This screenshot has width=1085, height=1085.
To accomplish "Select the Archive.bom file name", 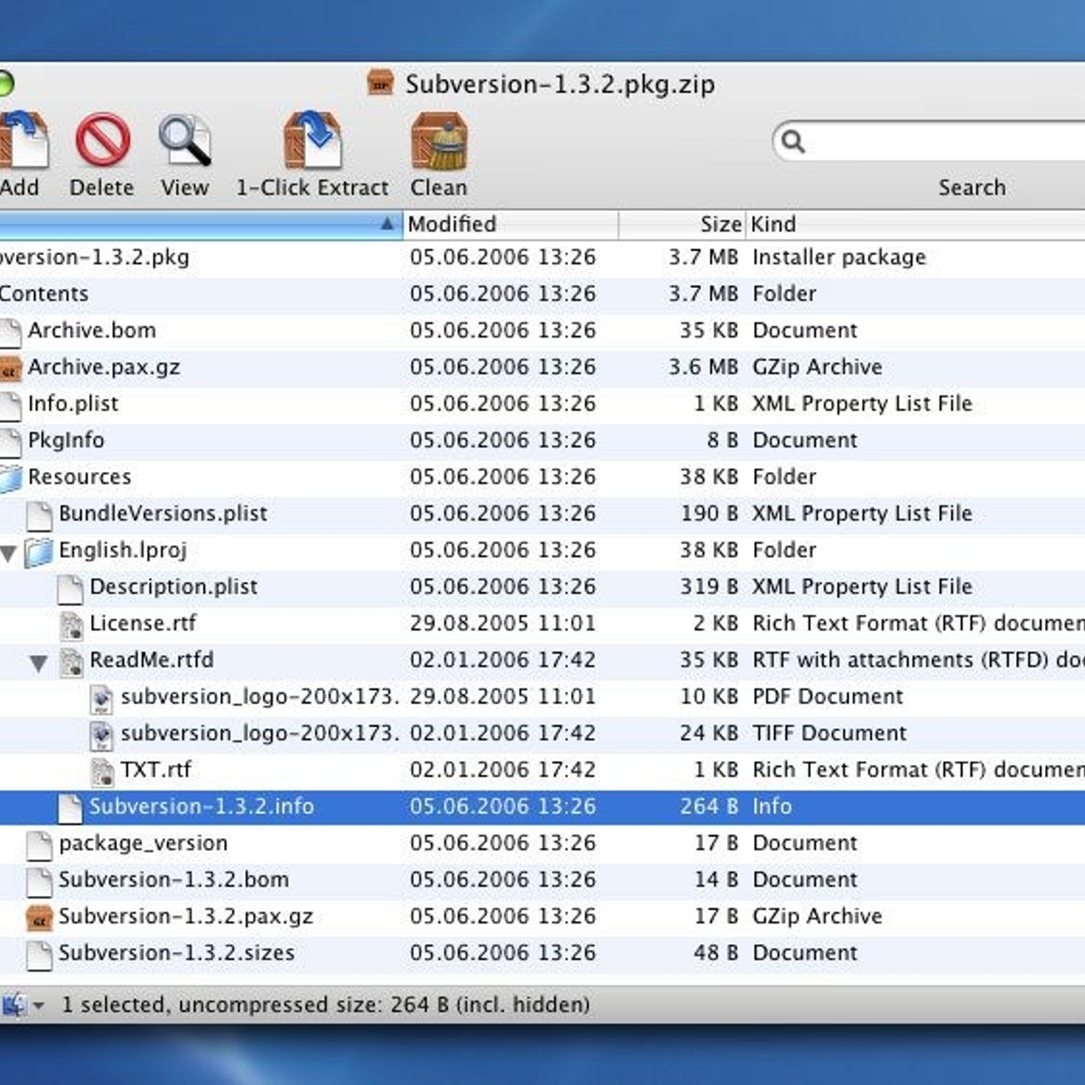I will coord(92,330).
